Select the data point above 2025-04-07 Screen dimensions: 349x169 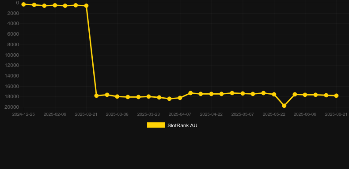(180, 98)
